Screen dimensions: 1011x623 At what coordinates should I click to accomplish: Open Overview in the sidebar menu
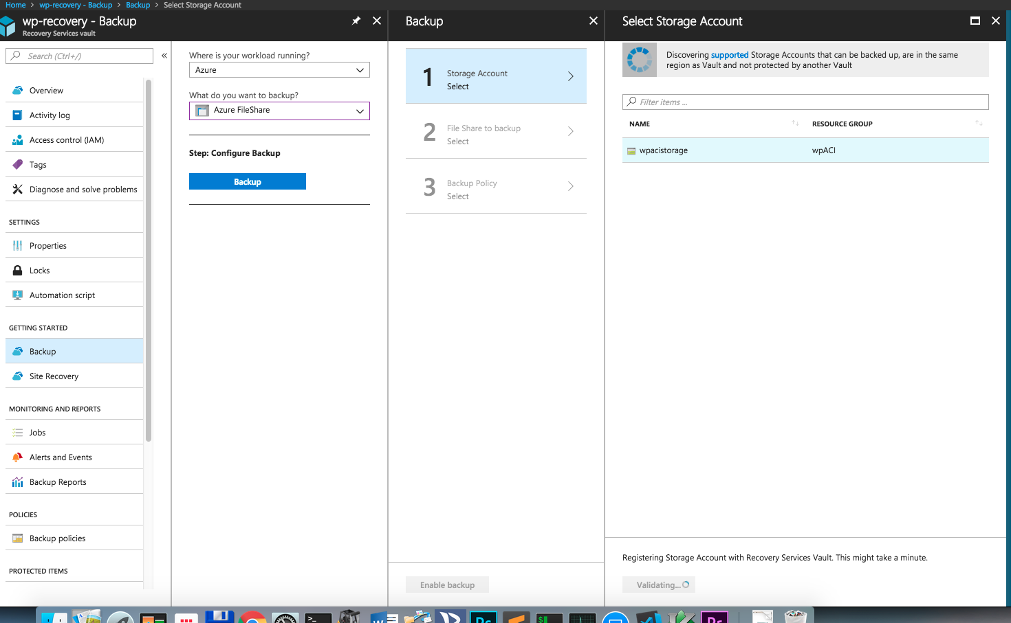(74, 90)
